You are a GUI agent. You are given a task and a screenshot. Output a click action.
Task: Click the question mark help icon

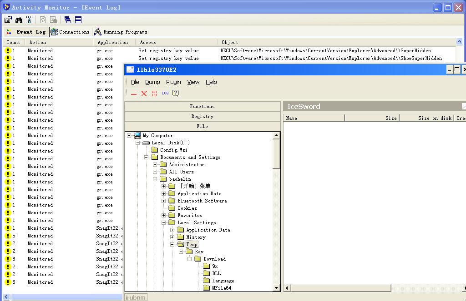[175, 93]
